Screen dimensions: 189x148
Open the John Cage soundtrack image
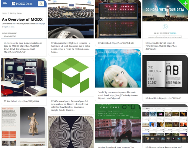[x=118, y=124]
